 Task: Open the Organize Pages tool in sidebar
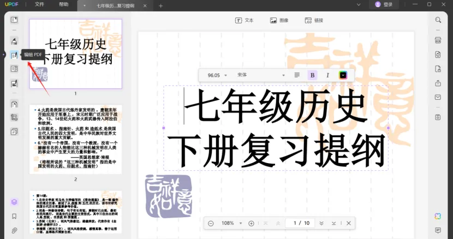14,69
